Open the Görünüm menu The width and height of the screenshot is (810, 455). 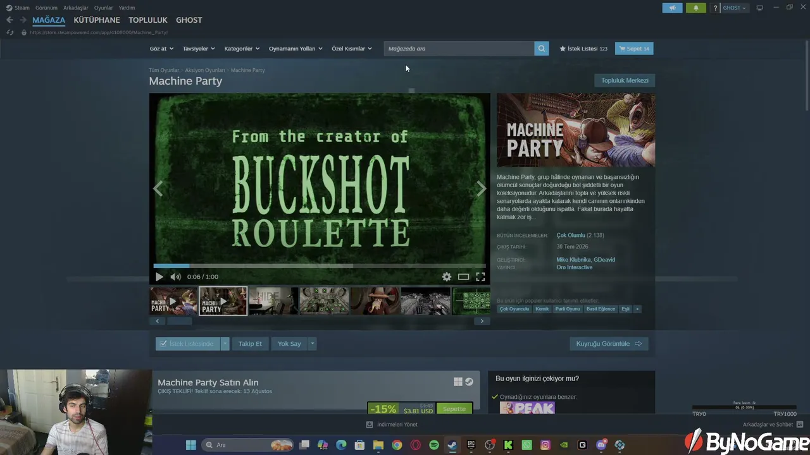coord(46,8)
